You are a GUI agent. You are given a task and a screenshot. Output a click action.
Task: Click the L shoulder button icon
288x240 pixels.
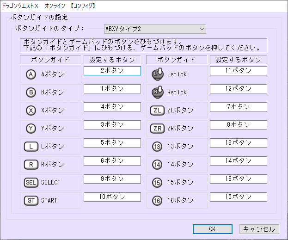click(31, 147)
